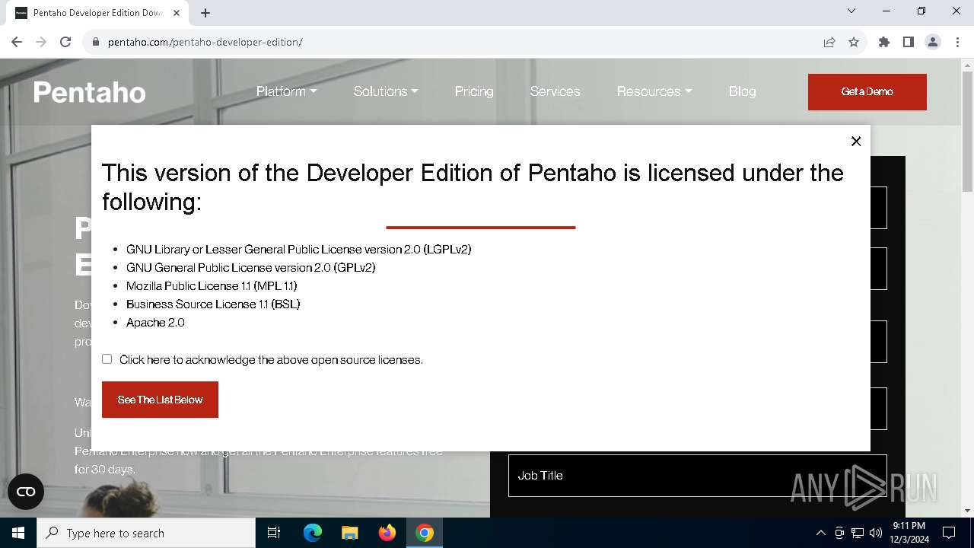974x548 pixels.
Task: Open the Blog link
Action: point(742,91)
